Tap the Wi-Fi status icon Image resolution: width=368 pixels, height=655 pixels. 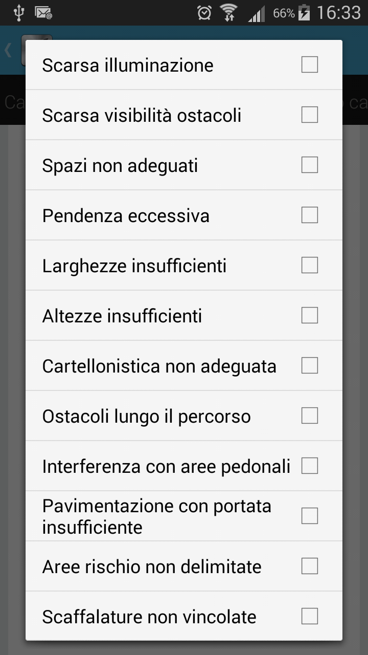[x=228, y=13]
